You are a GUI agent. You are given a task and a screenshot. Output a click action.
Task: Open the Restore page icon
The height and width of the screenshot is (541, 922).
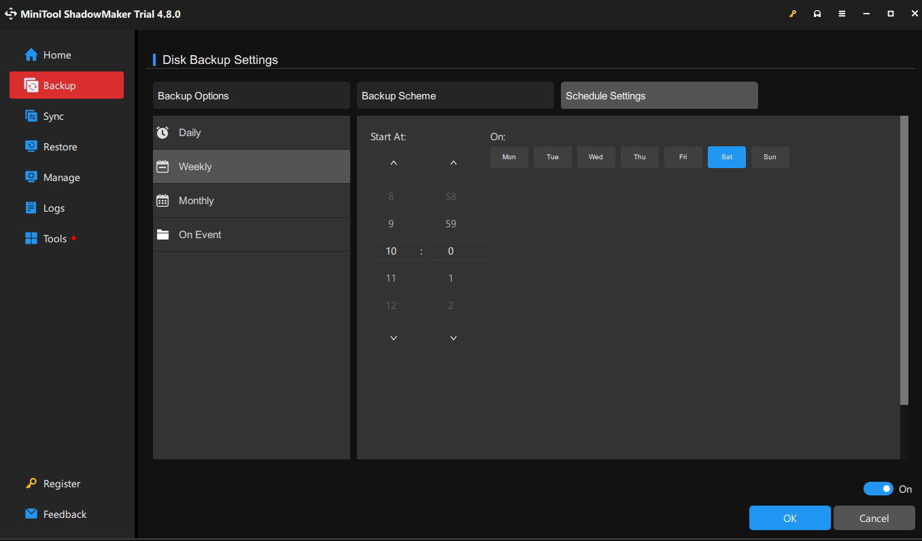tap(31, 147)
